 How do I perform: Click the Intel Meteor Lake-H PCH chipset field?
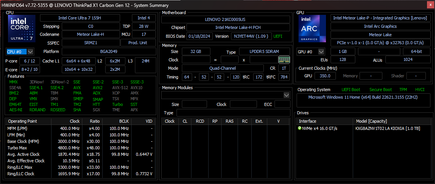[x=238, y=27]
